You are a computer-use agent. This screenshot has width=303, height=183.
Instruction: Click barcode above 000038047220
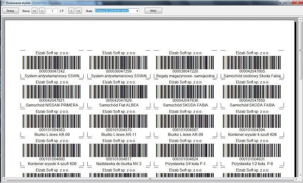(x=185, y=62)
